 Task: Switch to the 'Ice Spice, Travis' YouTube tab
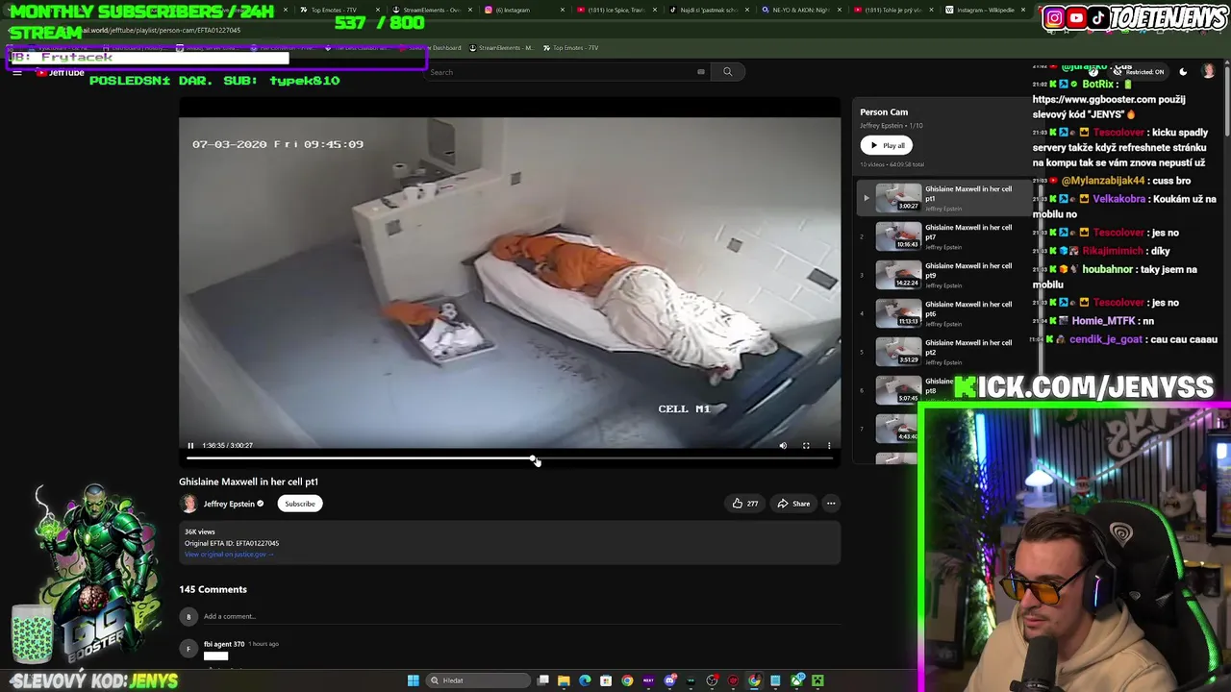click(615, 10)
